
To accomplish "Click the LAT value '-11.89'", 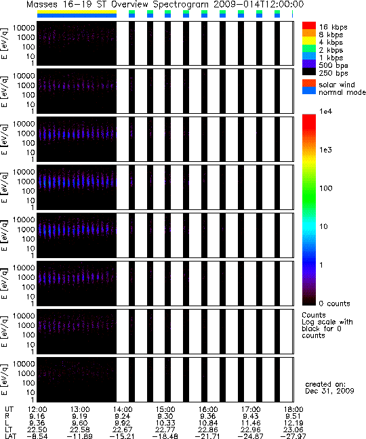I will tap(80, 436).
